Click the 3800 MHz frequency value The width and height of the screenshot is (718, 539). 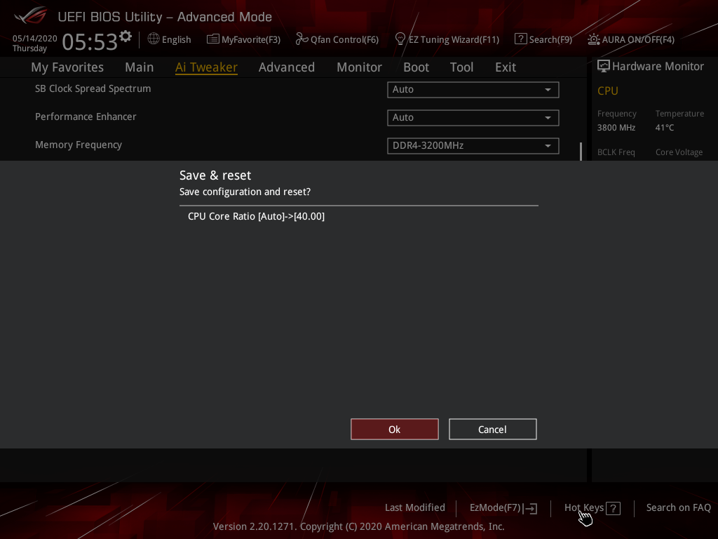pyautogui.click(x=616, y=128)
